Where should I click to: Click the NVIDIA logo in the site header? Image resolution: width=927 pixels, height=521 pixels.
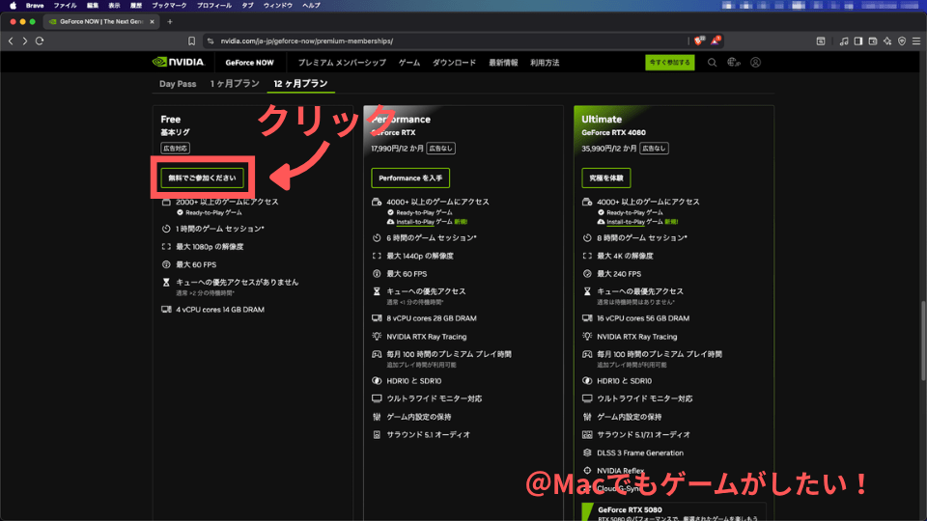point(179,63)
